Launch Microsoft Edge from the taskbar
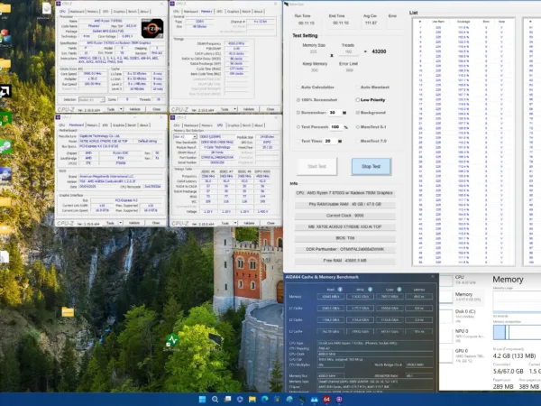 point(264,399)
